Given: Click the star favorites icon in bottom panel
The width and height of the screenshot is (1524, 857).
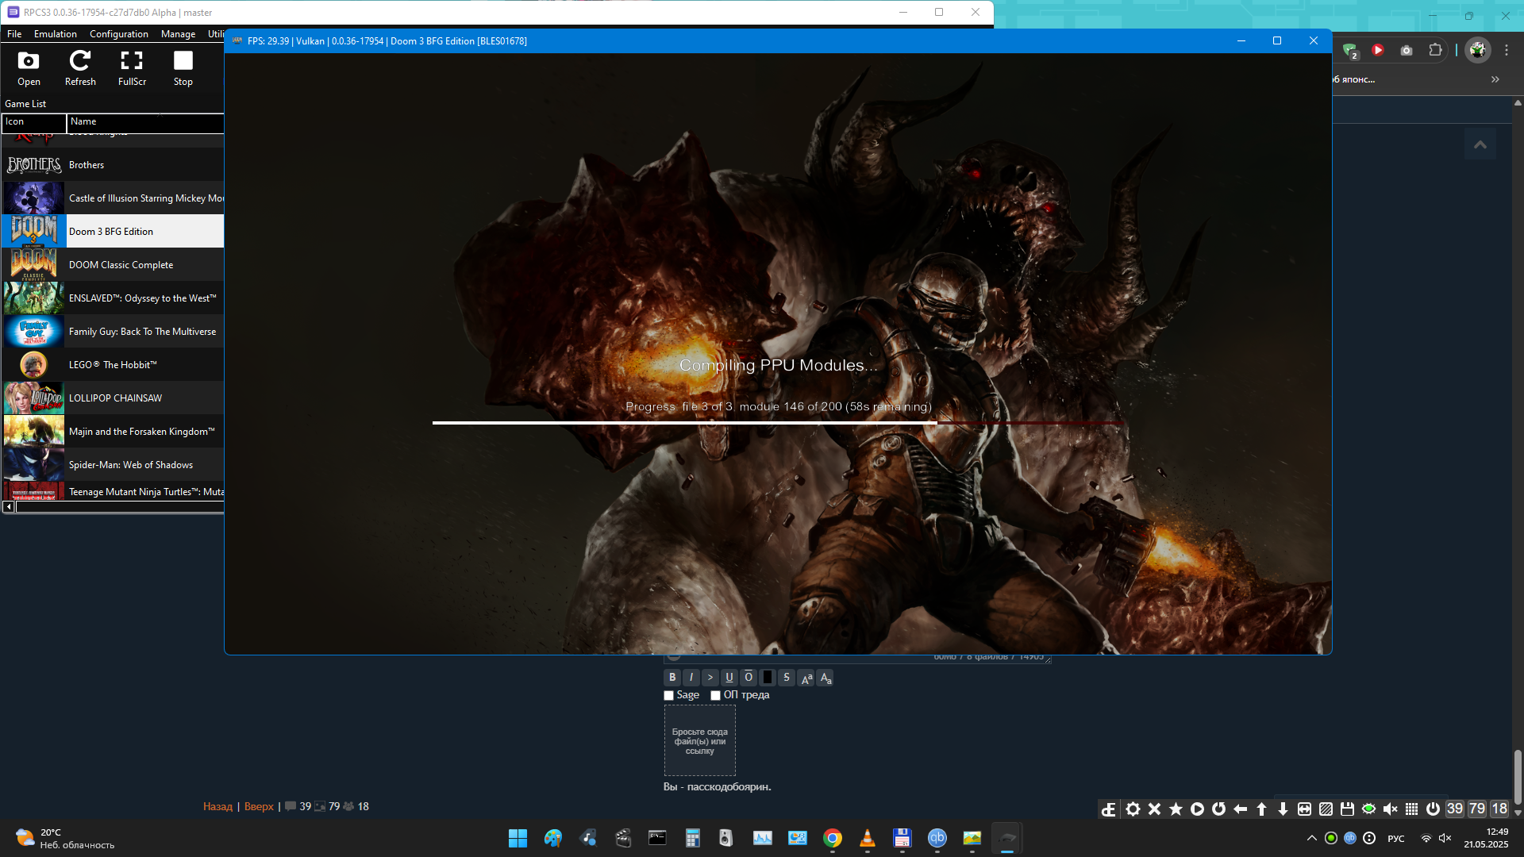Looking at the screenshot, I should coord(1176,809).
